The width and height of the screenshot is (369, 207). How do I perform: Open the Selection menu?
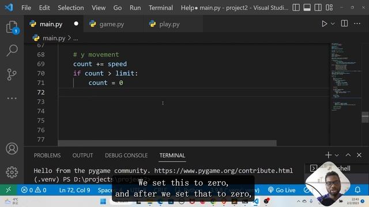70,7
